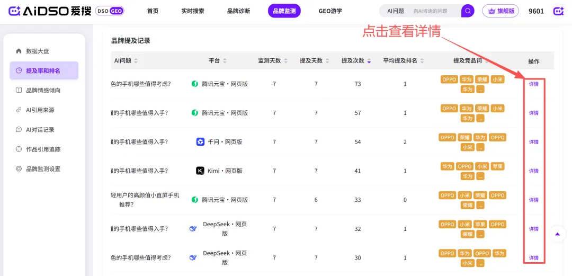
Task: Open 作品引用追踪 in the sidebar
Action: pyautogui.click(x=44, y=149)
